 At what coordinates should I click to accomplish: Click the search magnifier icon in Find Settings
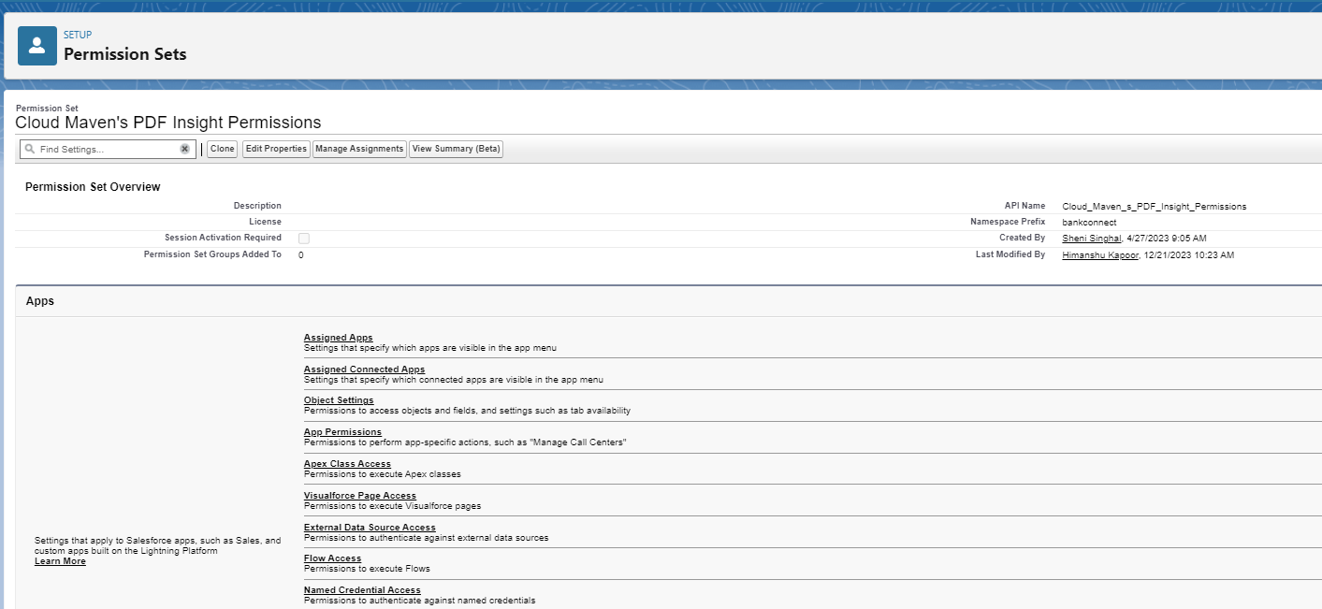[30, 149]
